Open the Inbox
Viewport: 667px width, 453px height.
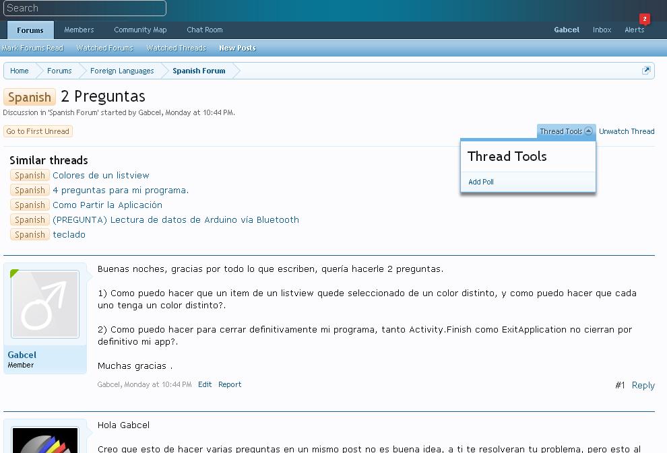(x=602, y=30)
